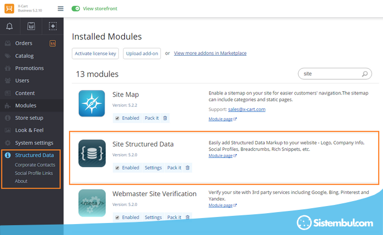This screenshot has width=383, height=235.
Task: Select Modules in the sidebar
Action: click(26, 105)
